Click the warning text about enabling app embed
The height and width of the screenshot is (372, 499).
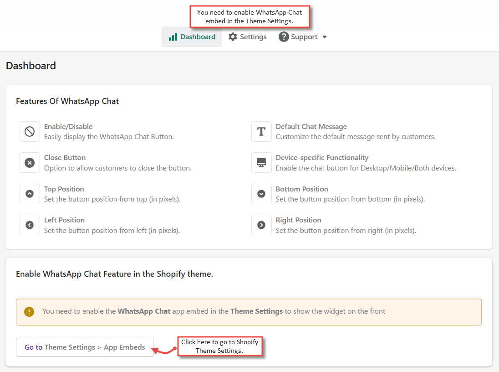tap(214, 311)
